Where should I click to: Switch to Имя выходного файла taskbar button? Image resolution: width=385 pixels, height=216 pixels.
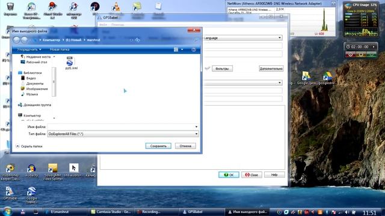247,212
